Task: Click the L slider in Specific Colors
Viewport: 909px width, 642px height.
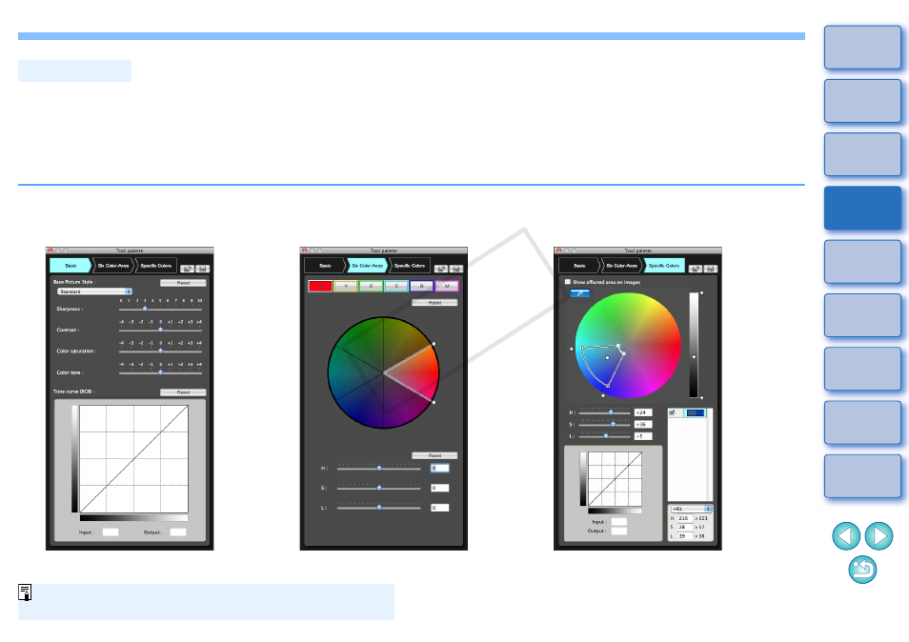Action: [x=605, y=435]
